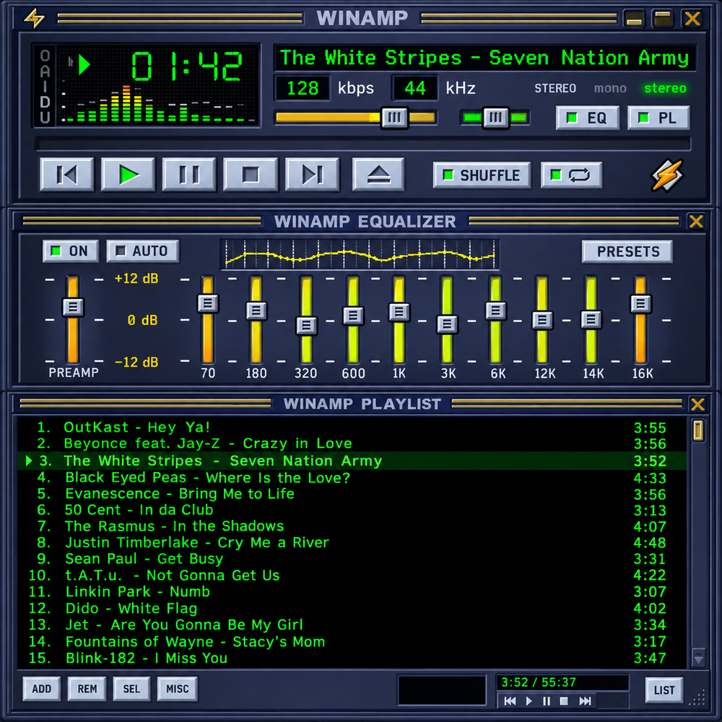
Task: Click the 6K equalizer slider knob
Action: click(x=496, y=310)
